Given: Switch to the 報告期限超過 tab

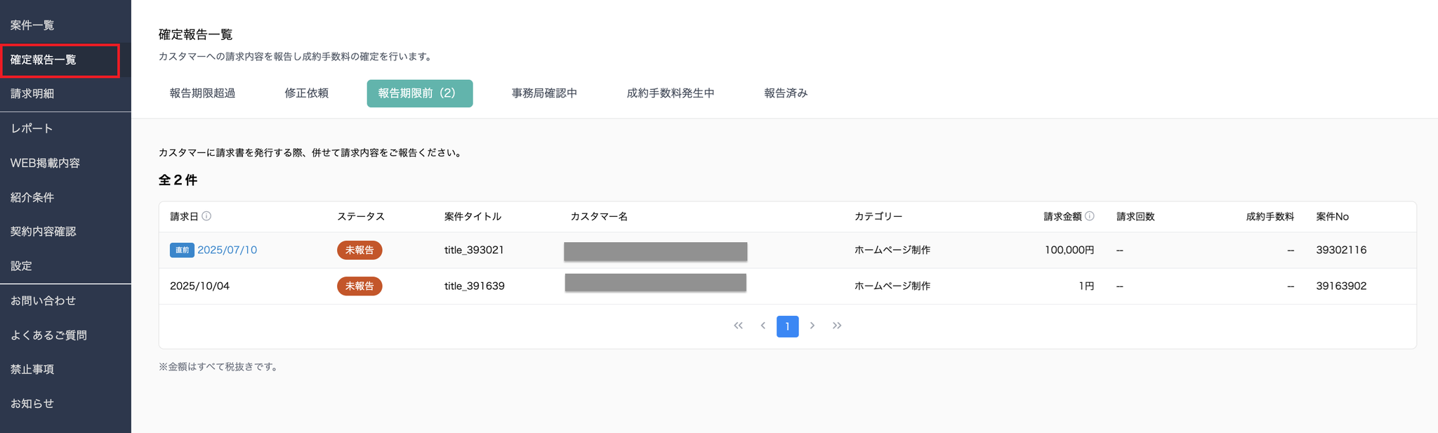Looking at the screenshot, I should click(202, 93).
